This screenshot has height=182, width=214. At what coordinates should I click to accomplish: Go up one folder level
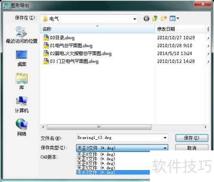[155, 18]
